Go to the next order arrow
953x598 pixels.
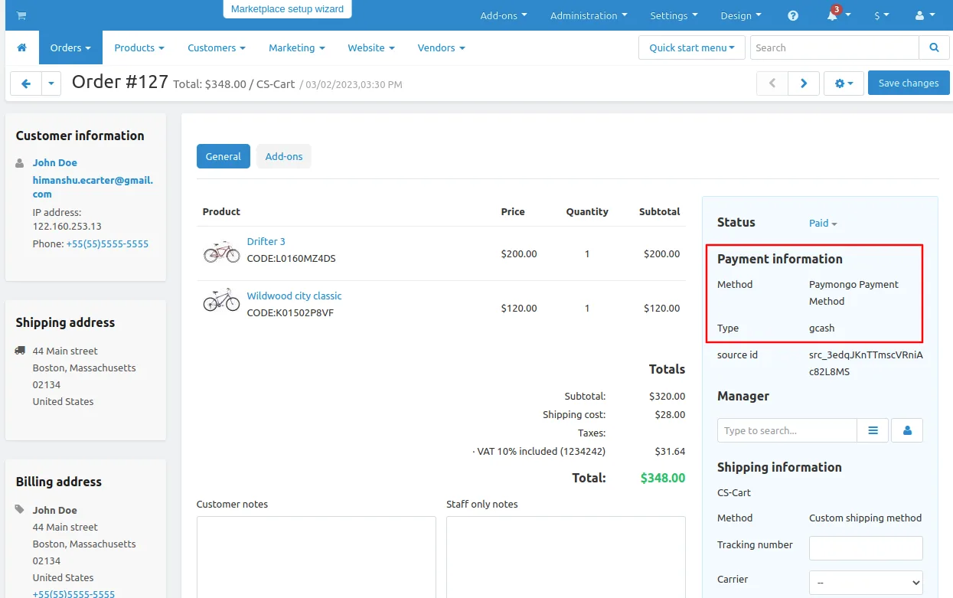tap(804, 83)
